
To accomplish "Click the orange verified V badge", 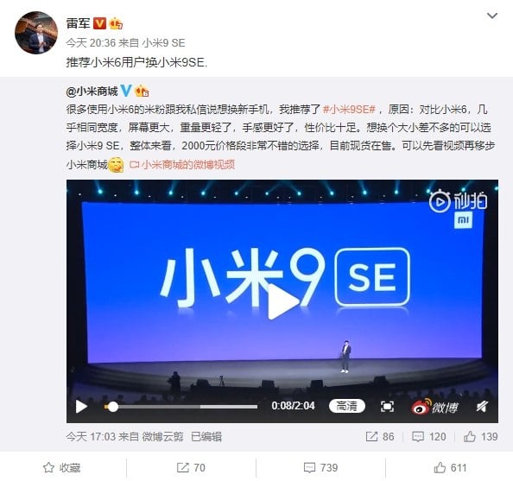I will point(100,23).
